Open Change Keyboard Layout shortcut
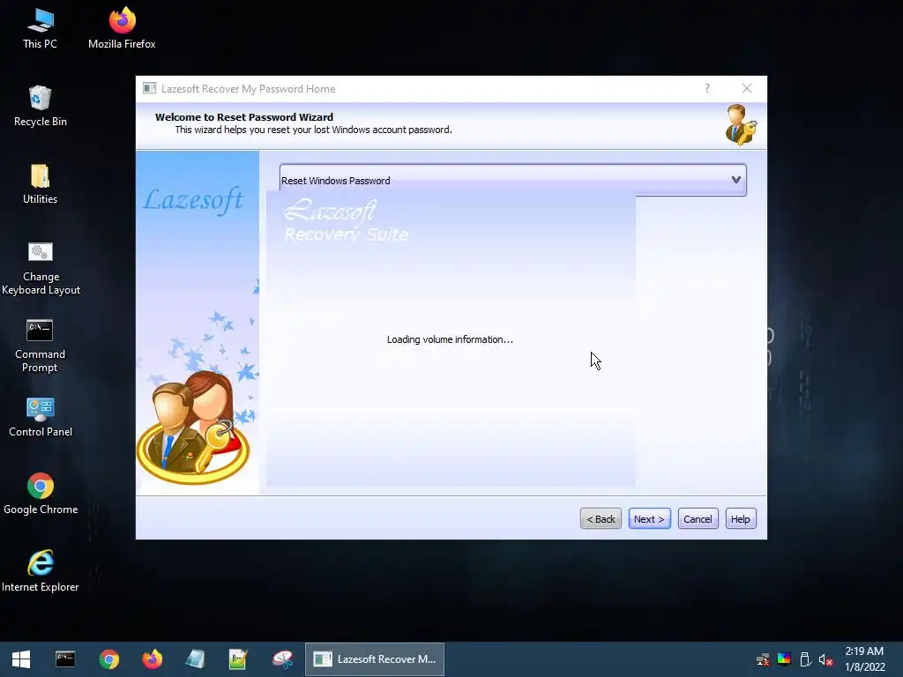The image size is (903, 677). (41, 268)
